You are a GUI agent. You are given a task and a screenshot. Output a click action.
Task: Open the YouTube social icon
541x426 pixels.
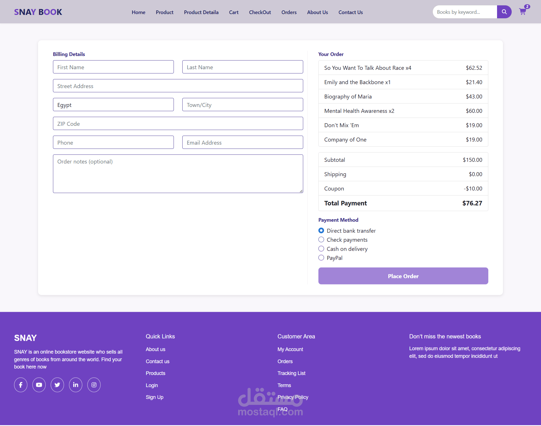(39, 385)
